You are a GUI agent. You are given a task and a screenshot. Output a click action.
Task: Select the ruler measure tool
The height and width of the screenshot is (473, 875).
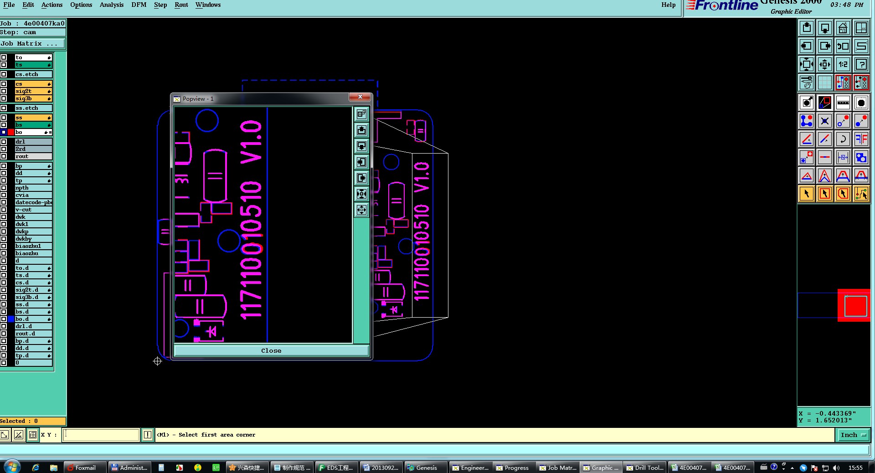point(843,103)
